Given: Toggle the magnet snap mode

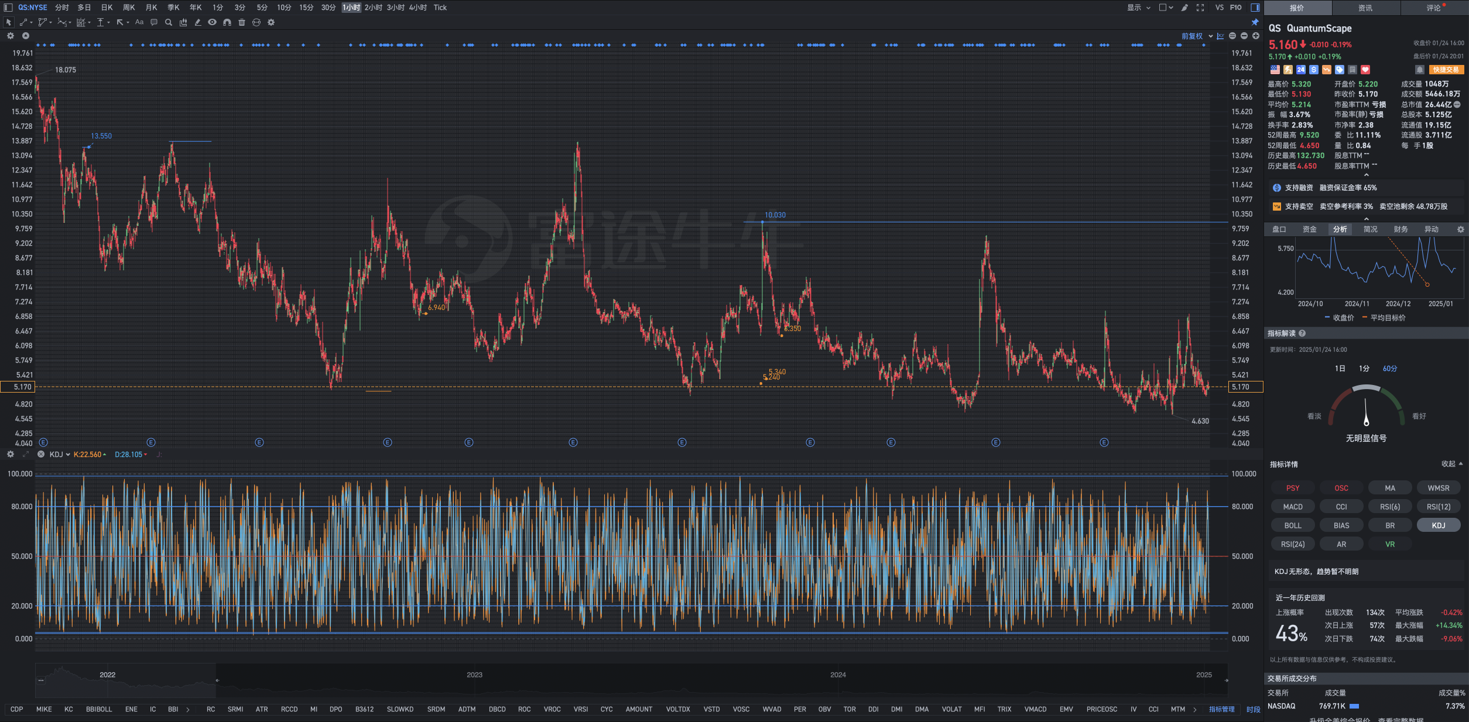Looking at the screenshot, I should click(x=227, y=22).
